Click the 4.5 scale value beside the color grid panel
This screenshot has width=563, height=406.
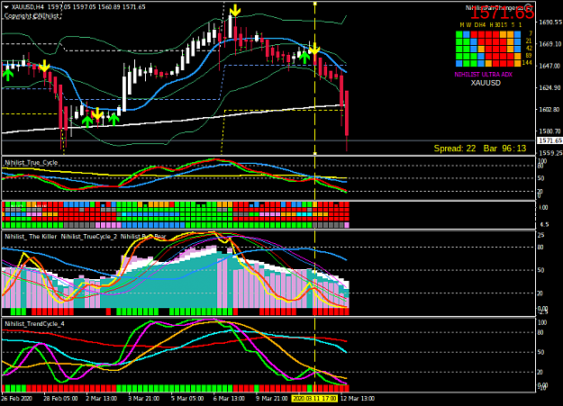[544, 225]
